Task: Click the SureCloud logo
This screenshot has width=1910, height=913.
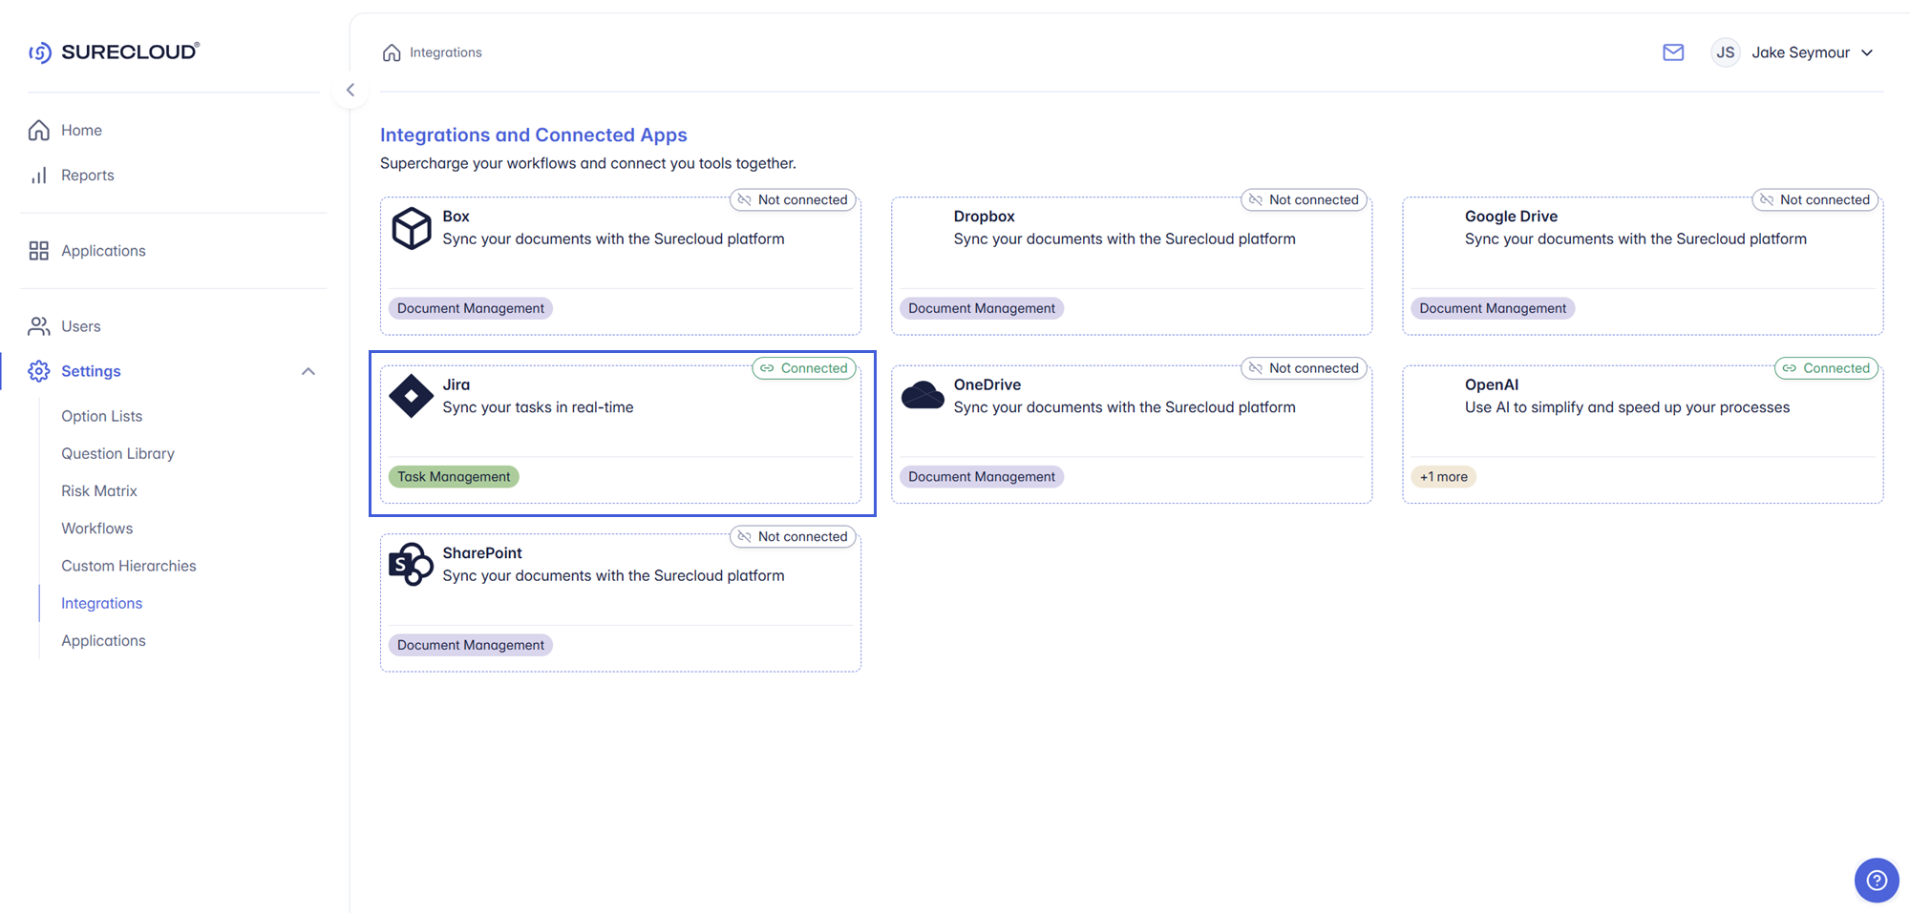Action: click(x=114, y=52)
